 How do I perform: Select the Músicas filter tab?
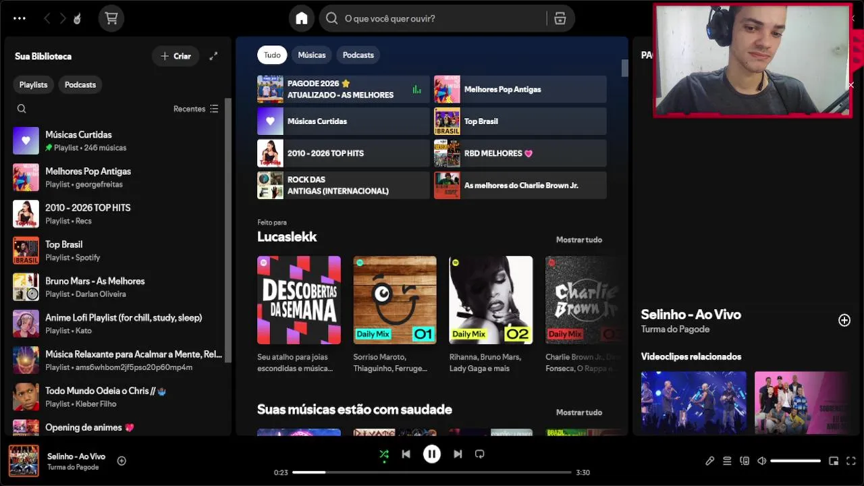(x=312, y=55)
